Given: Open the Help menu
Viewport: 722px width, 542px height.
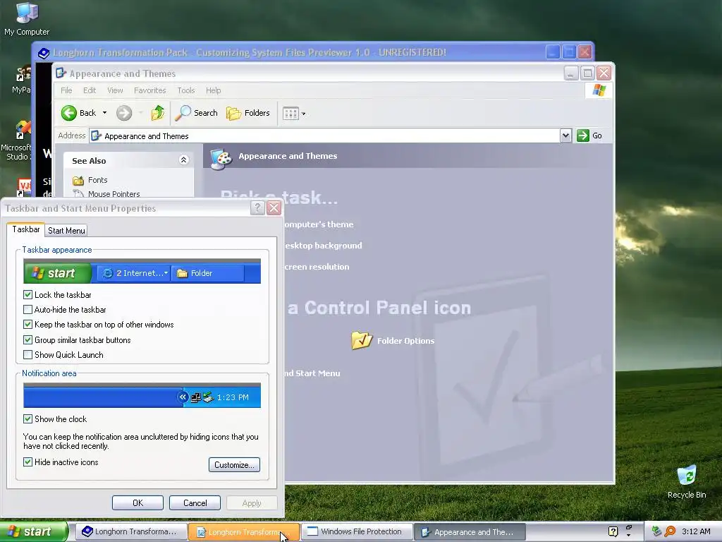Looking at the screenshot, I should click(x=213, y=90).
